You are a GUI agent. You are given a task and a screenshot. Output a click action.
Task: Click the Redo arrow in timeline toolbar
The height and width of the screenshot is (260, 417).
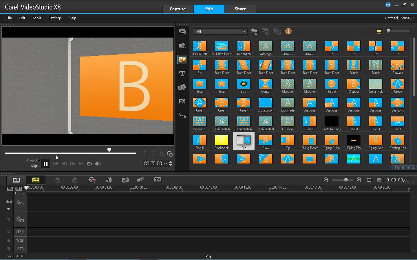pyautogui.click(x=75, y=180)
